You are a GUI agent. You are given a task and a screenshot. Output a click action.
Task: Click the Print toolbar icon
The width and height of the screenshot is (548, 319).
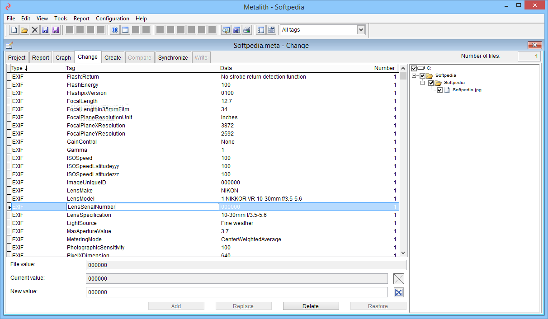coord(247,30)
